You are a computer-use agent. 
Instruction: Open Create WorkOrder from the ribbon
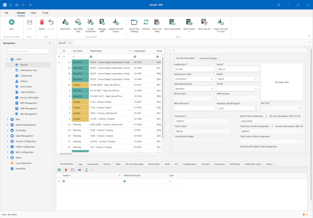[x=90, y=23]
